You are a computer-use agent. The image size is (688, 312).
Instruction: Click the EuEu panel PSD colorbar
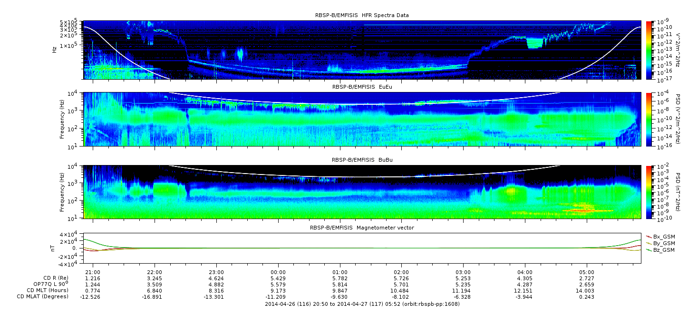click(x=649, y=119)
